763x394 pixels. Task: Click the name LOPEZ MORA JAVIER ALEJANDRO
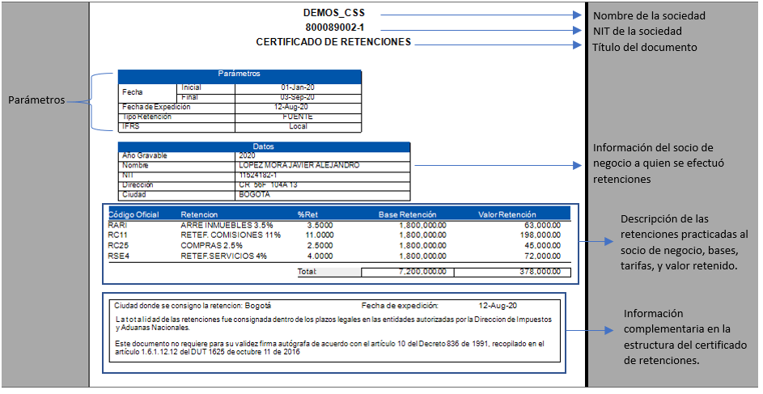(x=299, y=165)
